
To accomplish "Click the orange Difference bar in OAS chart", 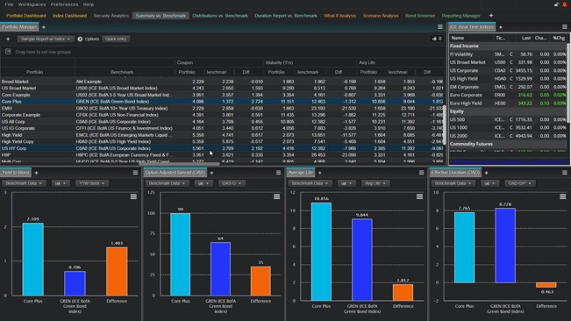I will coord(261,281).
